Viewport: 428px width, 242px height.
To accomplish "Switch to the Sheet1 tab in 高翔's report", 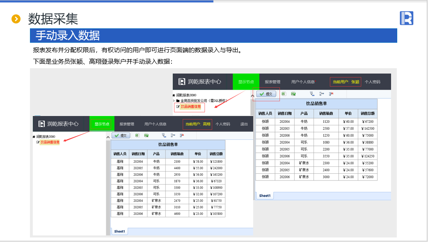I will click(120, 231).
